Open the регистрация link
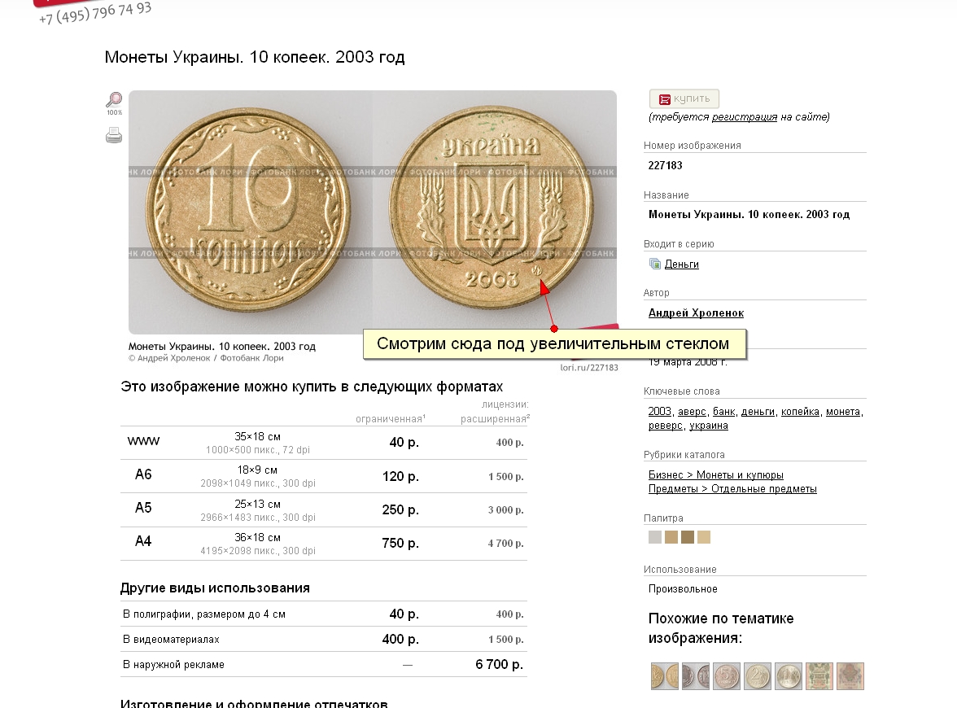The height and width of the screenshot is (708, 957). 744,116
